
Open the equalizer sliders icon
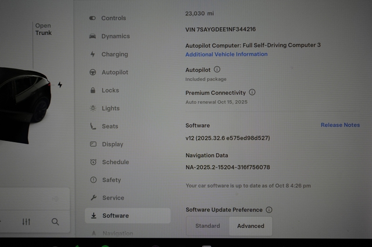(x=26, y=221)
